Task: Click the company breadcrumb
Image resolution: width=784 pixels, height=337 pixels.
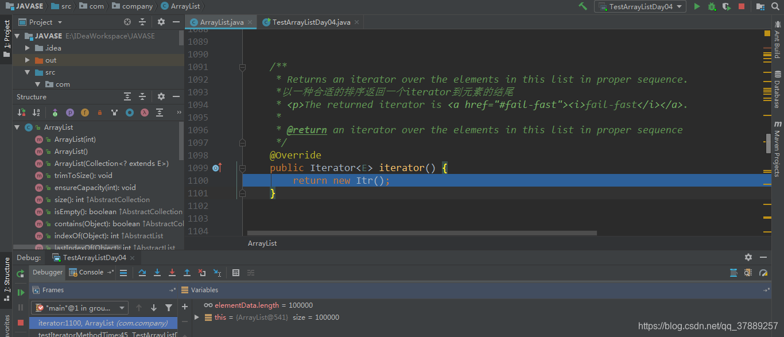Action: click(x=133, y=6)
